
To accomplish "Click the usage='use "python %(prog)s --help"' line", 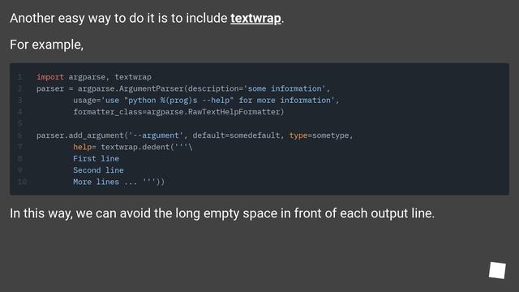I will point(206,101).
